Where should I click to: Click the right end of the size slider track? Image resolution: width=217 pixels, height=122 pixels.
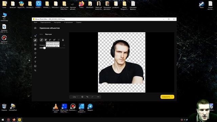pyautogui.click(x=65, y=48)
